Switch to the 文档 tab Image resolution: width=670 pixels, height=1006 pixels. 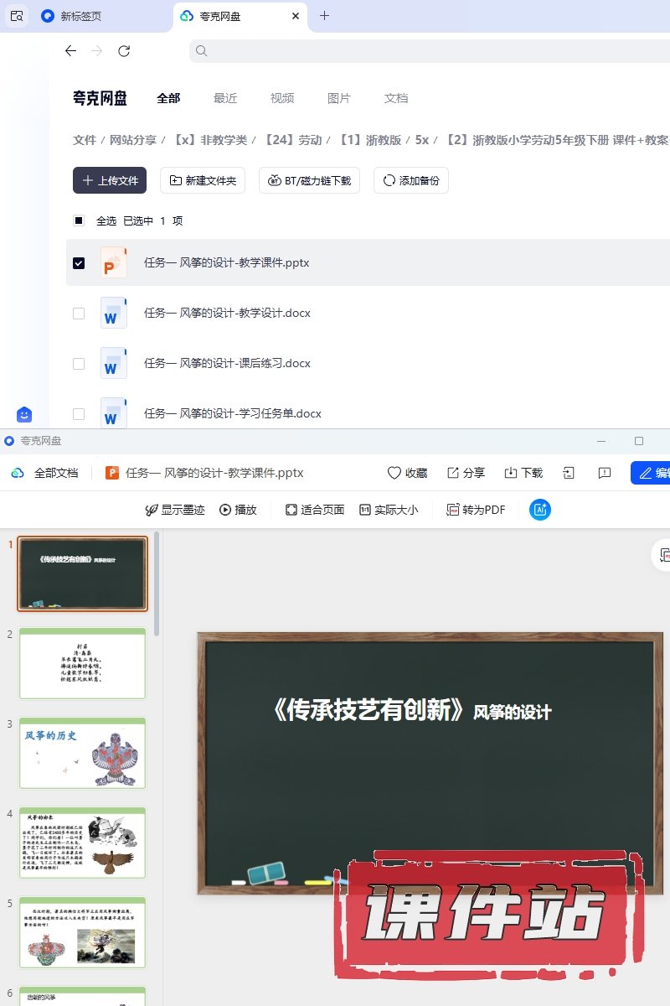pos(396,98)
